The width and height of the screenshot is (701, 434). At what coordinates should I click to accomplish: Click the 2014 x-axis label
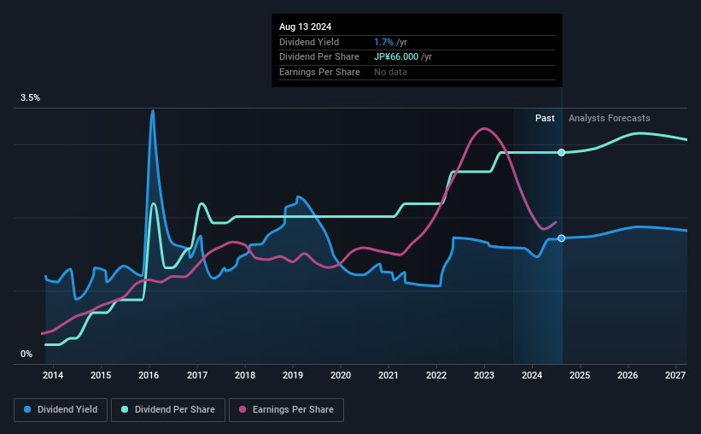(53, 375)
